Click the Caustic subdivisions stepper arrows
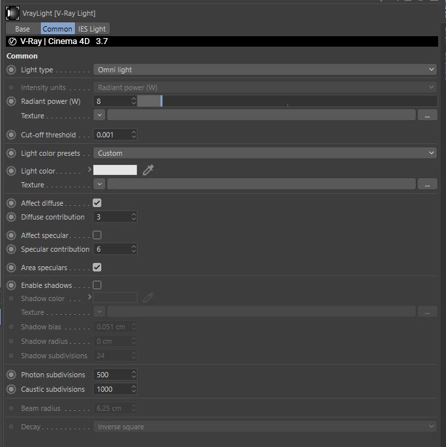Viewport: 446px width, 447px height. click(134, 389)
